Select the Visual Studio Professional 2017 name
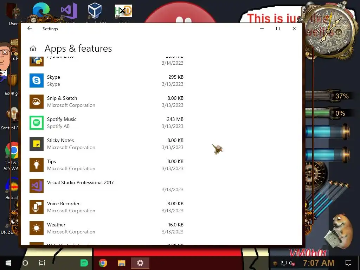Viewport: 360px width, 270px height. click(81, 182)
